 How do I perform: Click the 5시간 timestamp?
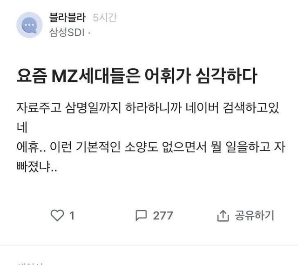click(x=105, y=18)
